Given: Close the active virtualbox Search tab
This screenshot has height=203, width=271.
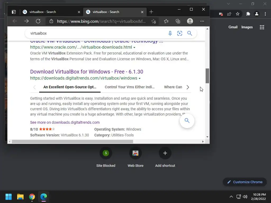Looking at the screenshot, I should tap(142, 12).
